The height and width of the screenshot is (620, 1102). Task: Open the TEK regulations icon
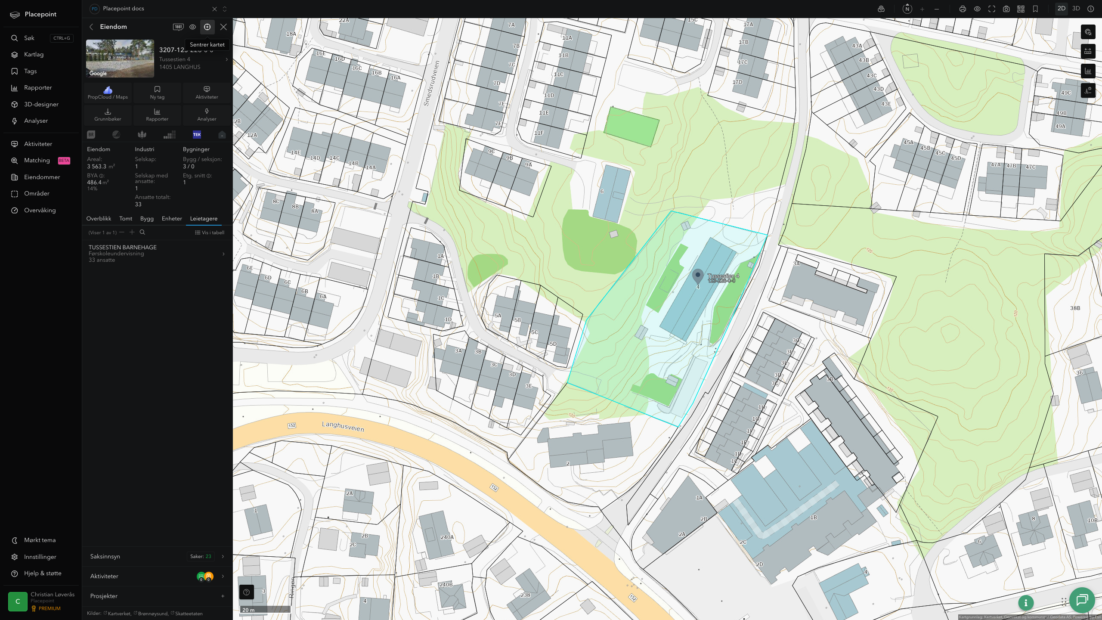coord(197,135)
